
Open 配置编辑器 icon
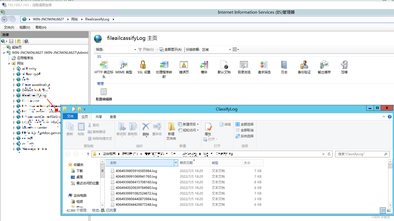[x=104, y=92]
